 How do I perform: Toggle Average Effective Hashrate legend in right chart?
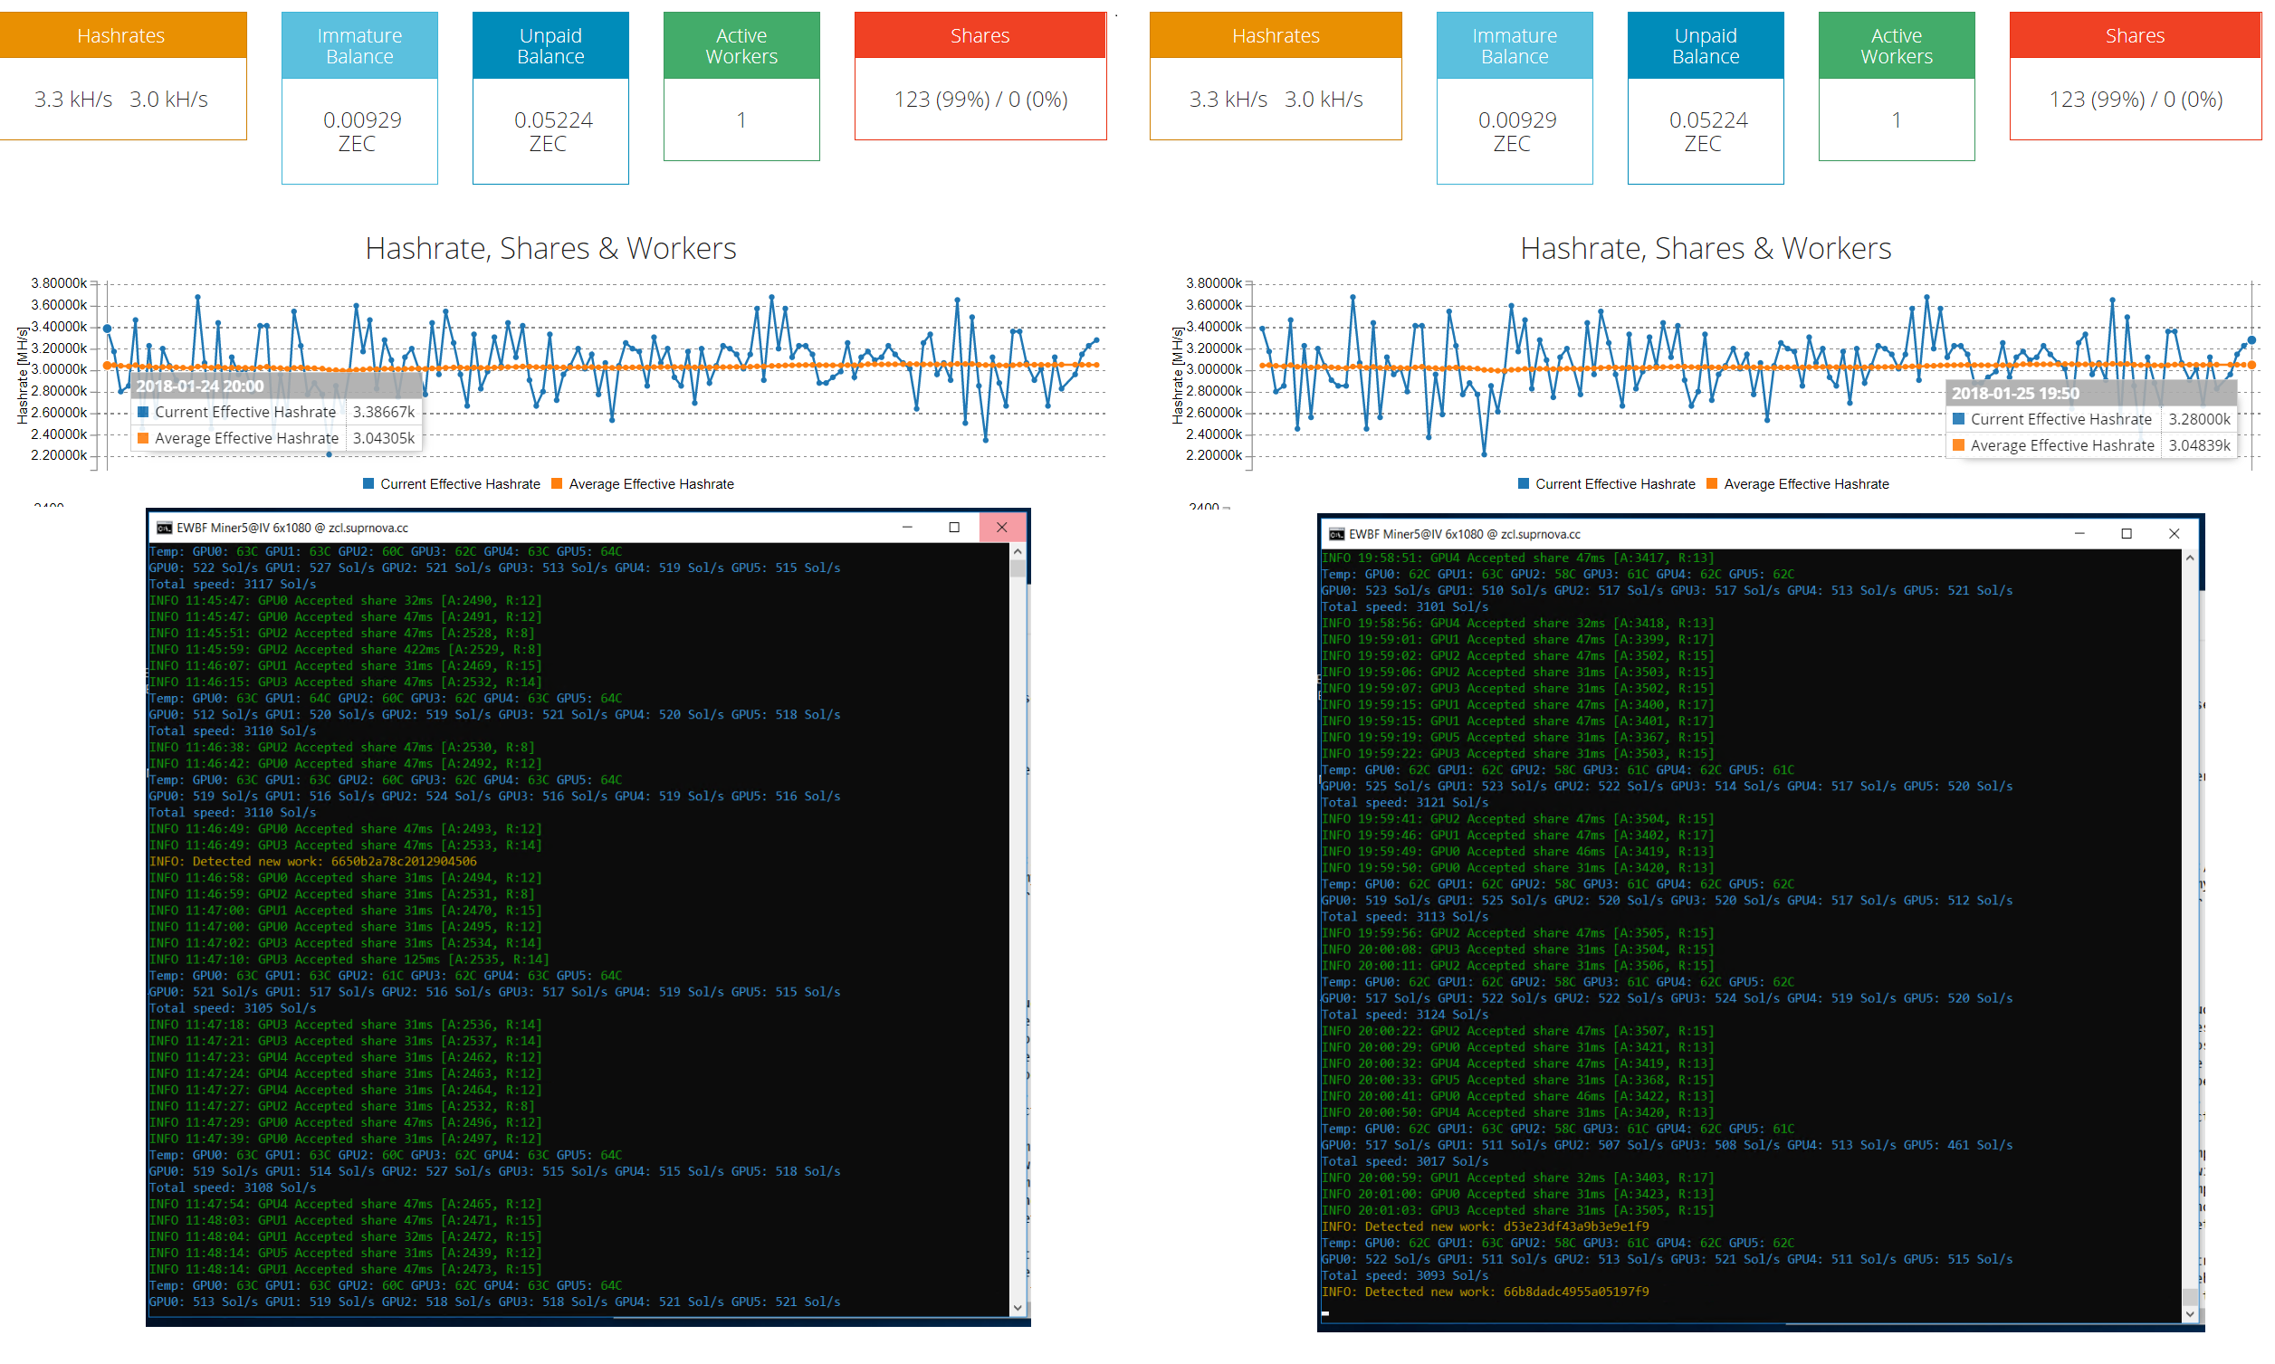pyautogui.click(x=1797, y=484)
